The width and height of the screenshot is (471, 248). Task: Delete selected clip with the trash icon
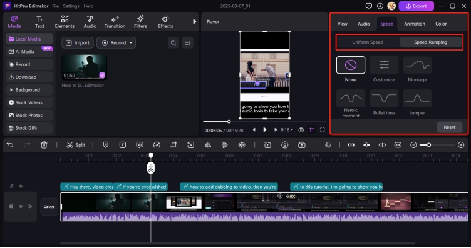click(x=44, y=145)
